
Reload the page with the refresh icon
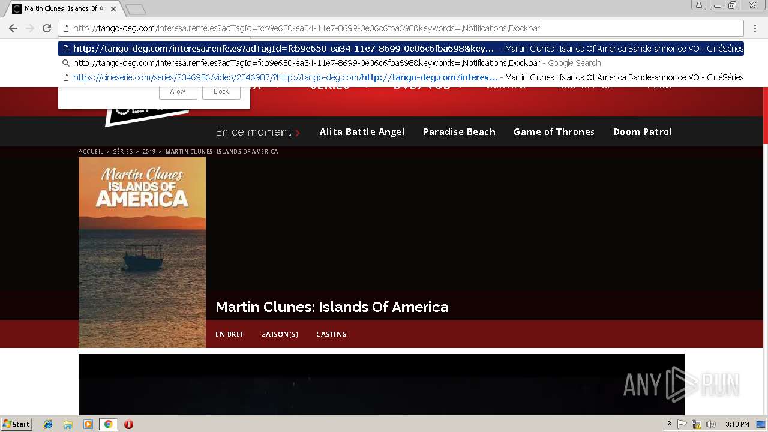tap(47, 28)
